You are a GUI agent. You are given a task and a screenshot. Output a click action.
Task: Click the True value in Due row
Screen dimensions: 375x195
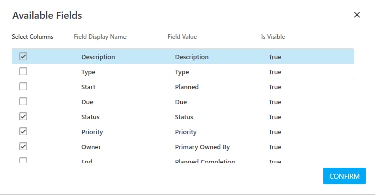pyautogui.click(x=275, y=102)
